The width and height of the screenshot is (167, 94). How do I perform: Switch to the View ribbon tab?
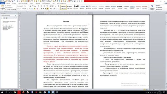click(x=53, y=3)
